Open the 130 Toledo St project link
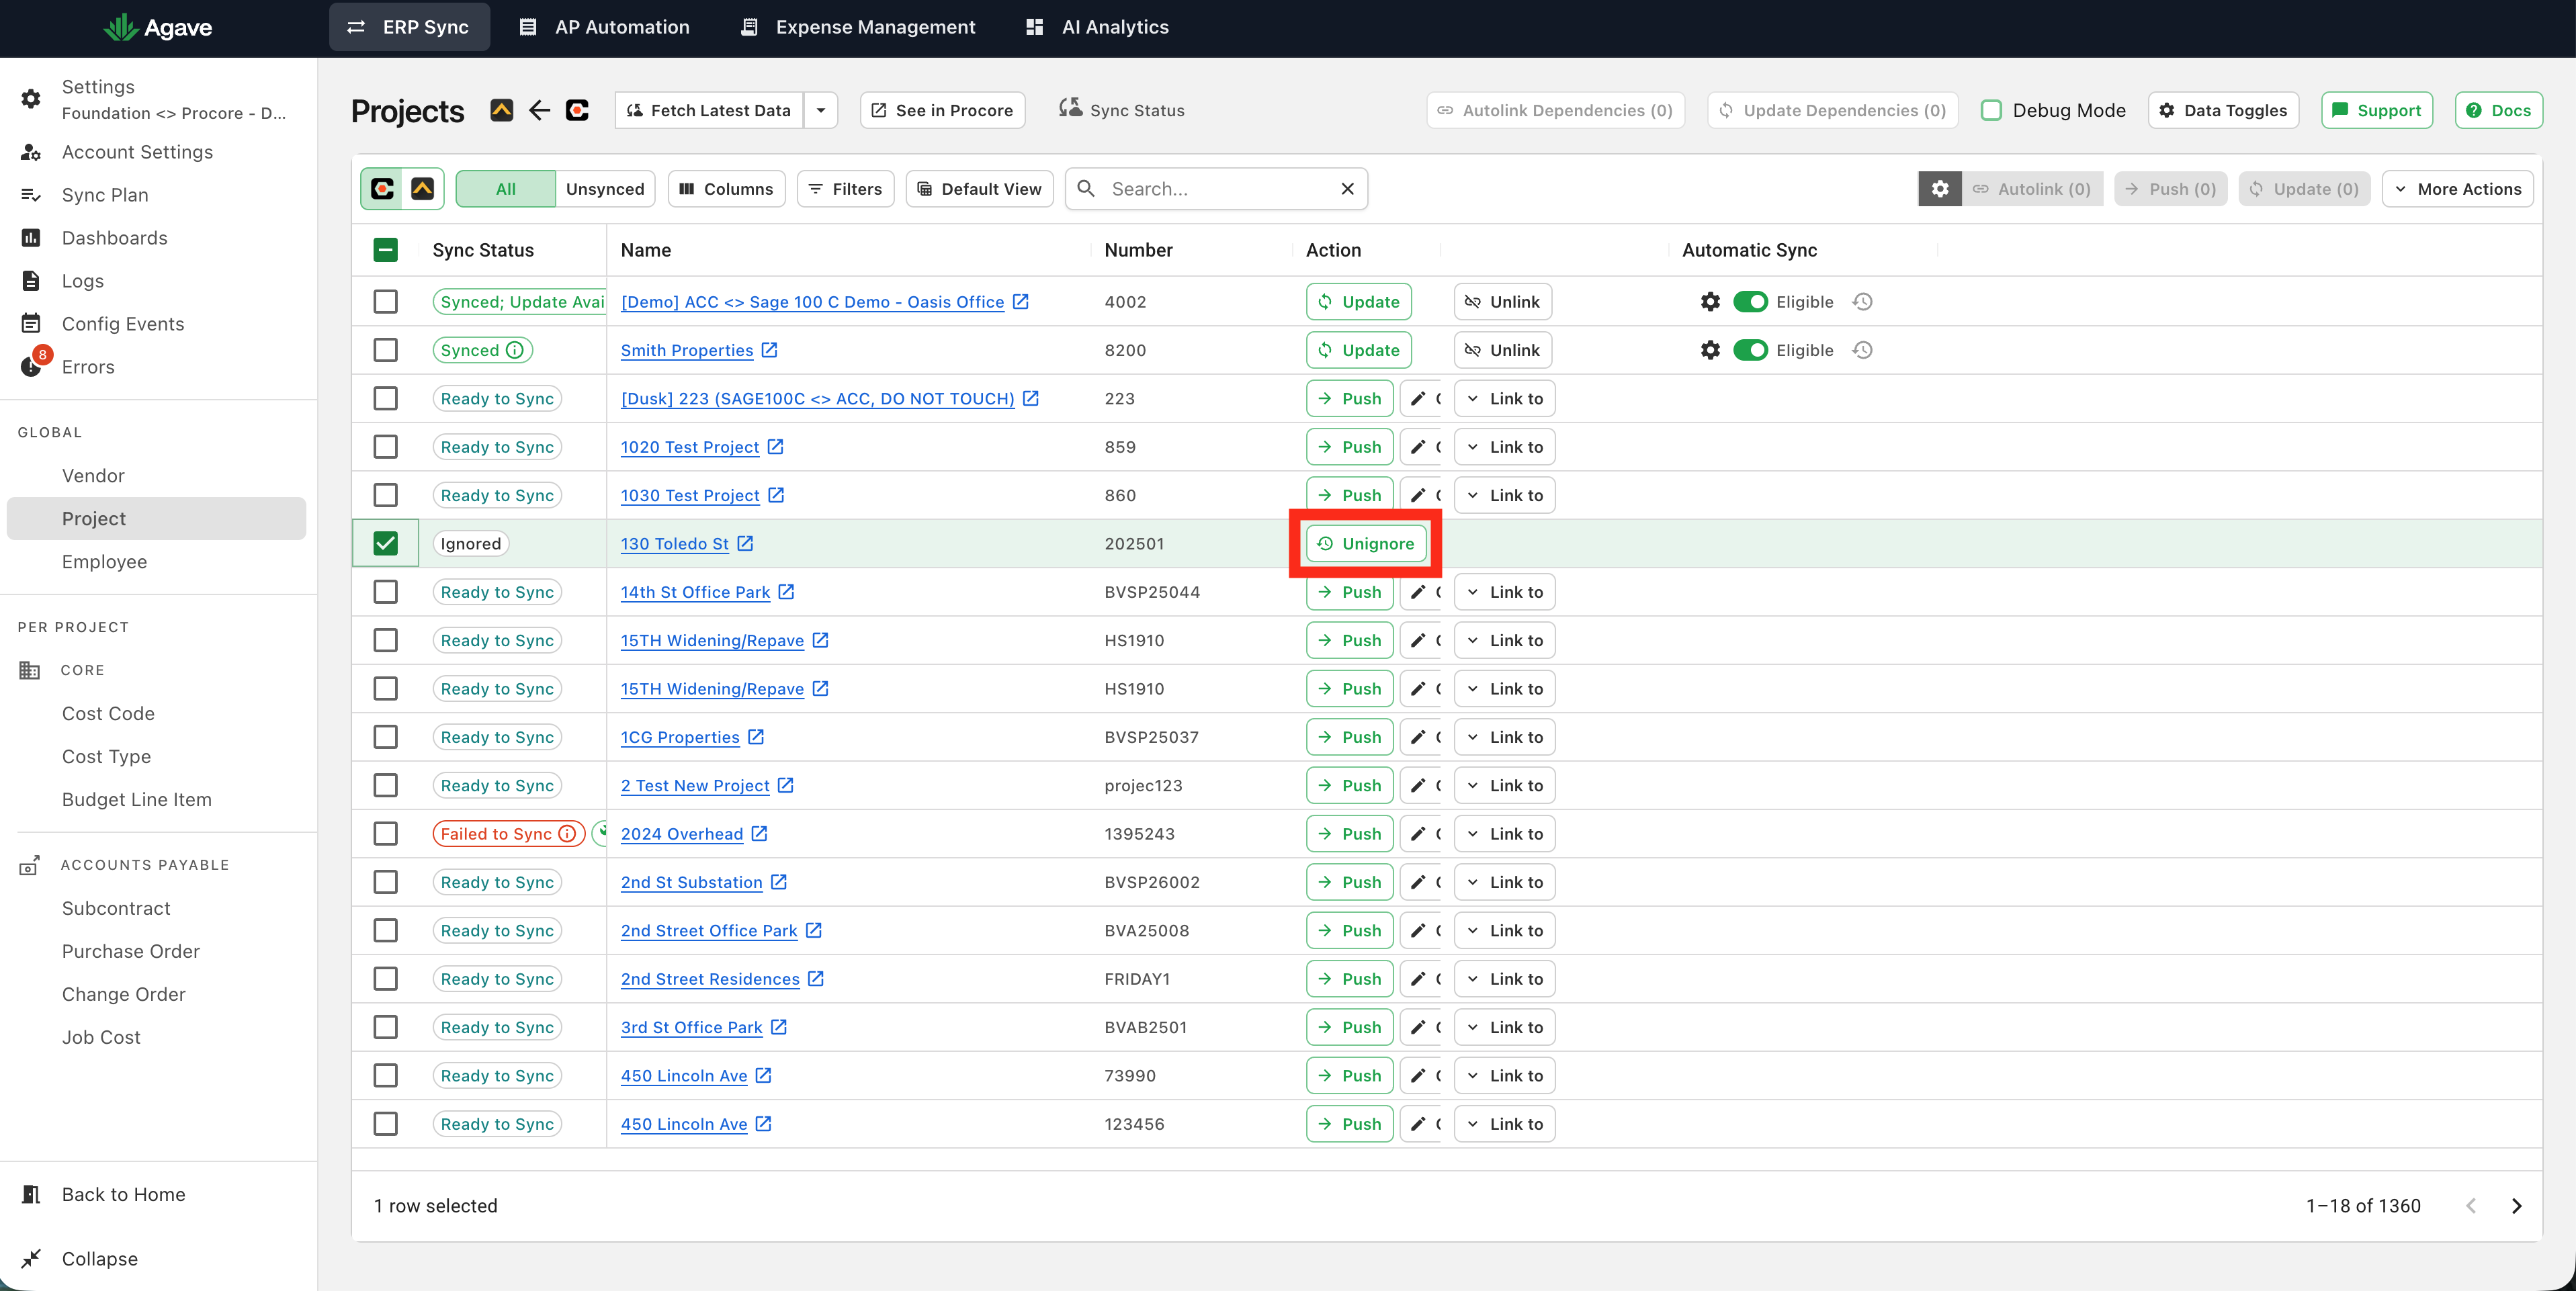The height and width of the screenshot is (1291, 2576). tap(674, 544)
